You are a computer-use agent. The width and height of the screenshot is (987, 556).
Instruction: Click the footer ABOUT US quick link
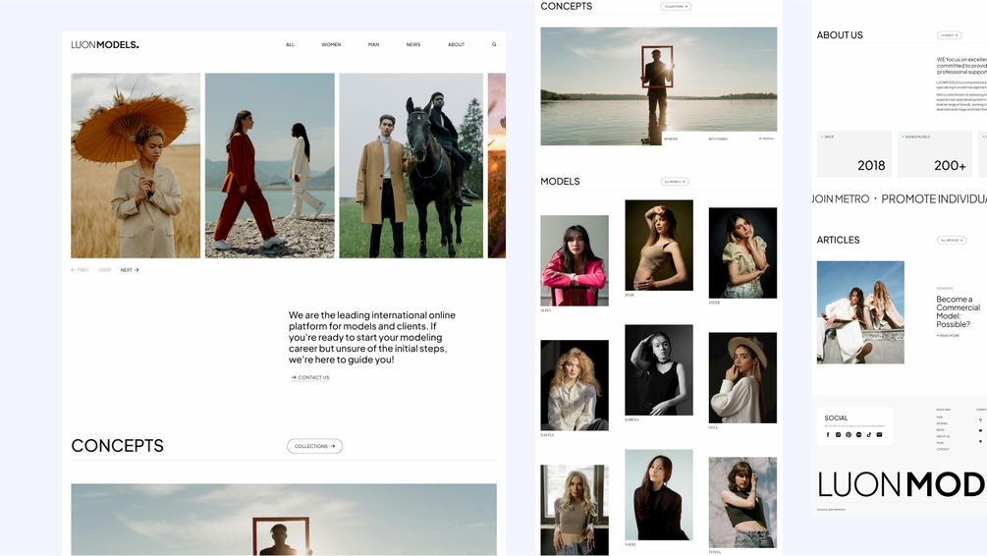[943, 436]
